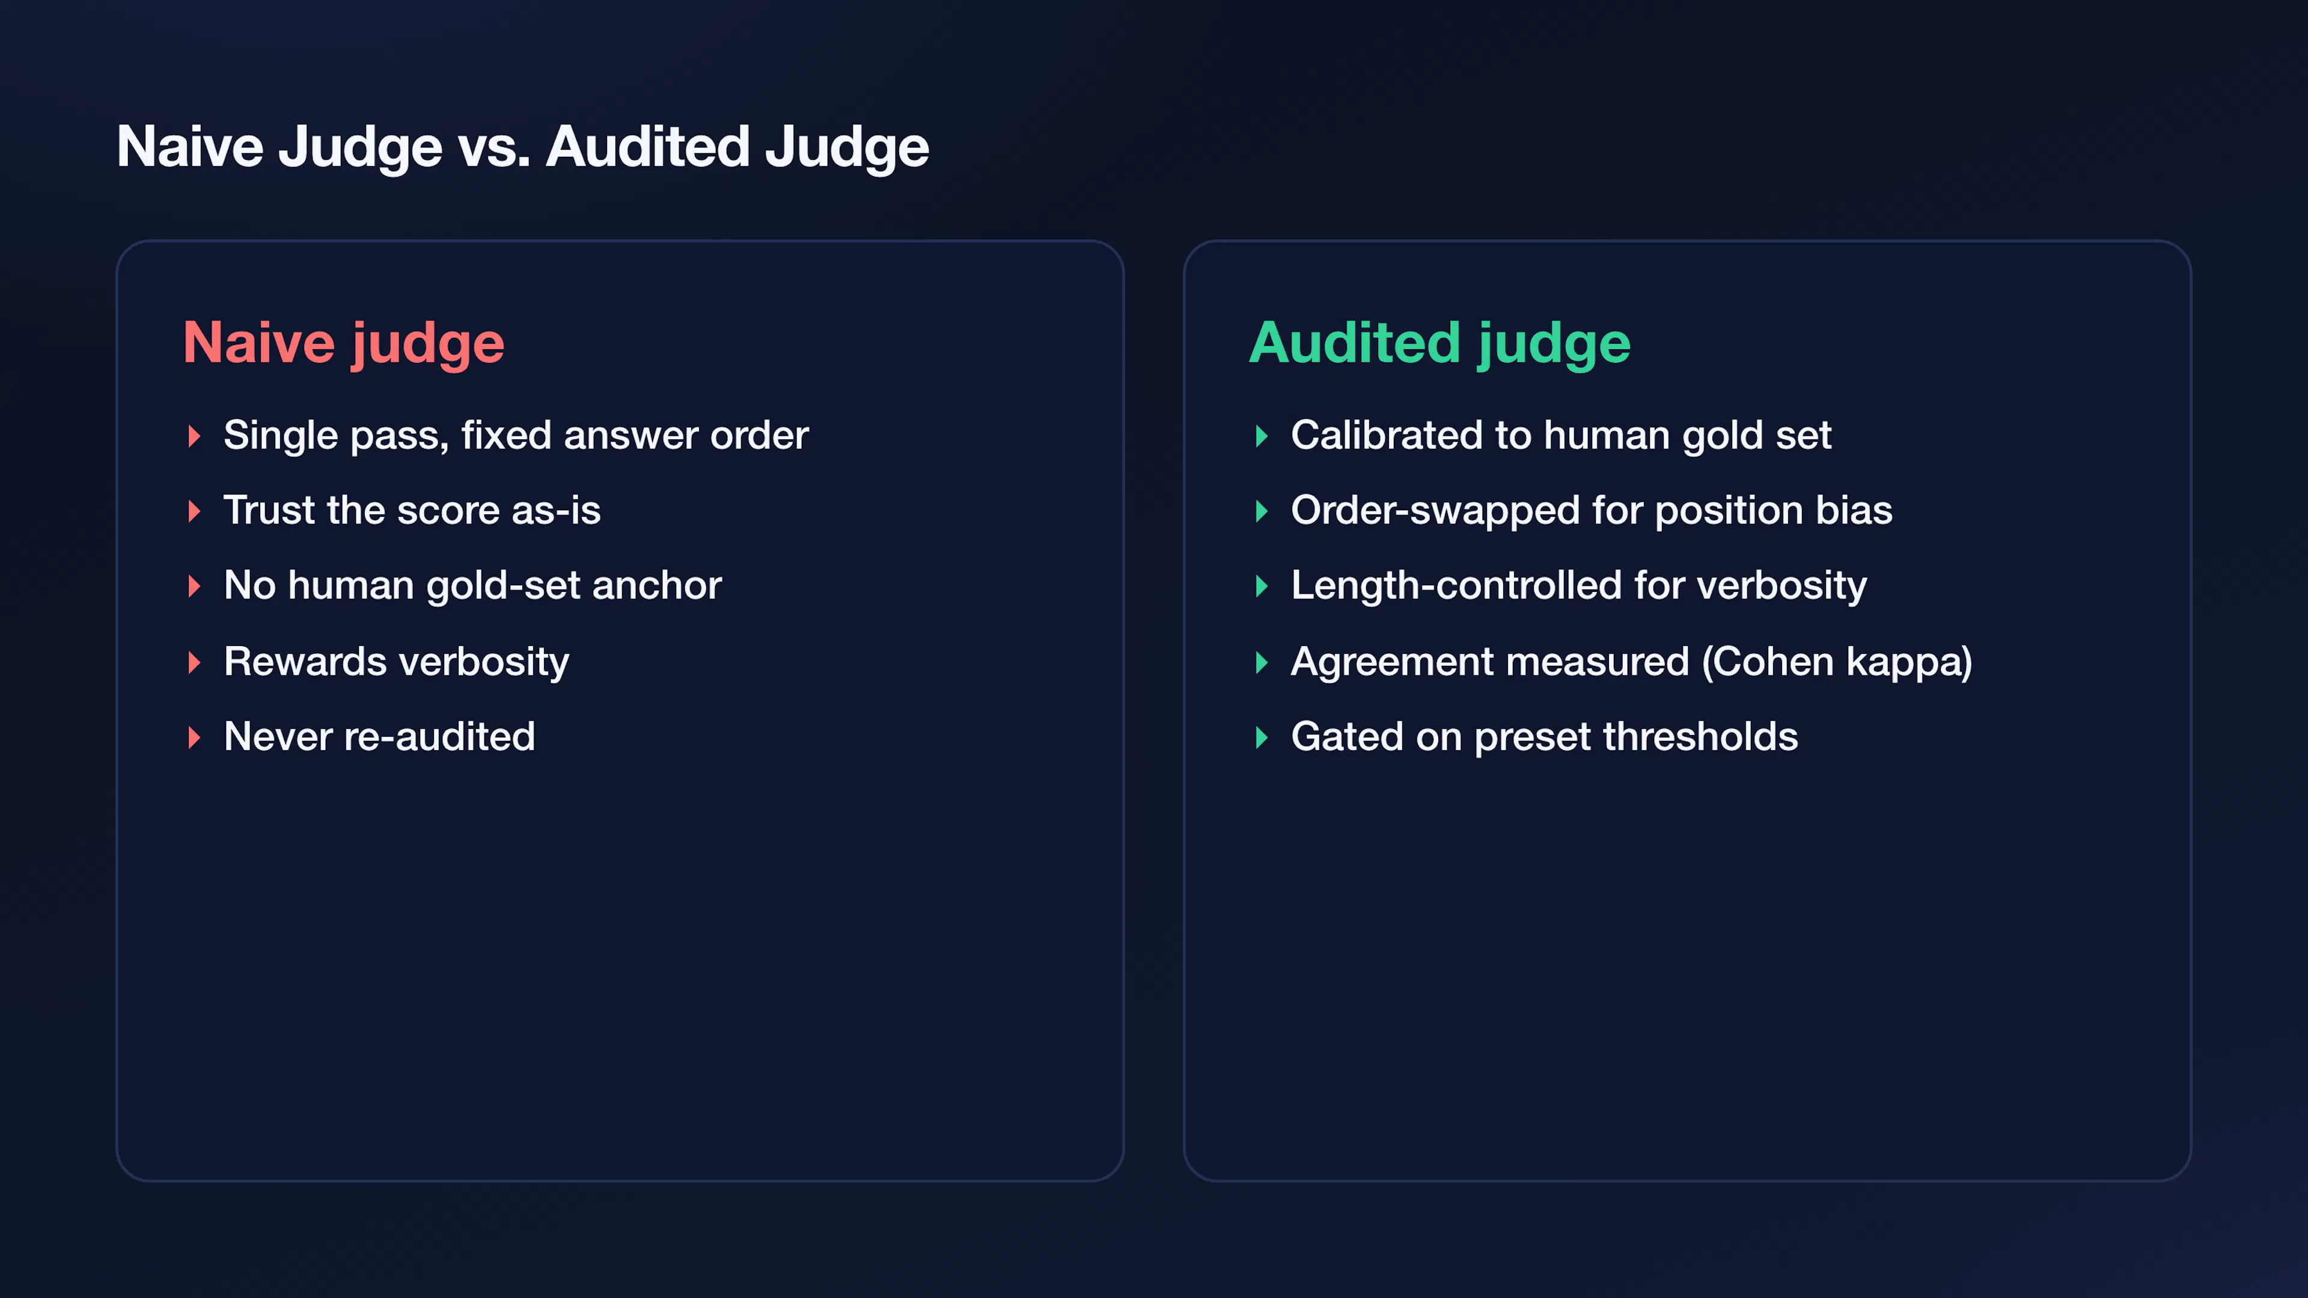
Task: Click the green arrow beside Calibrated to human
Action: (x=1262, y=436)
